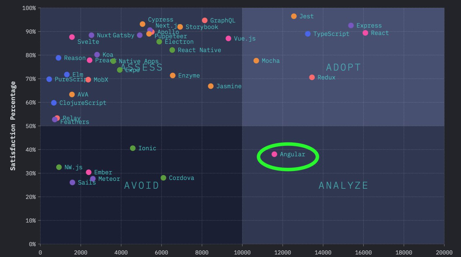Select the blue TypeScript data point

(x=308, y=34)
